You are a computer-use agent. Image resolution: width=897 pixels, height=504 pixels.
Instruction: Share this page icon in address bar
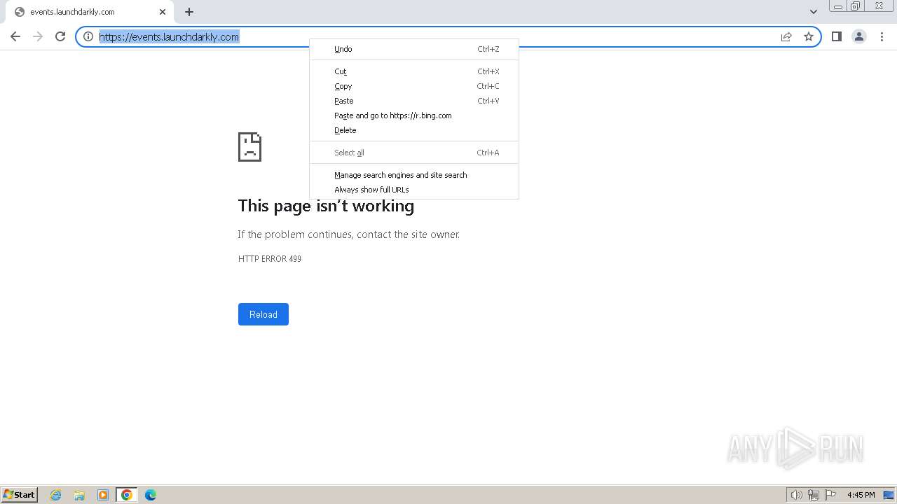pyautogui.click(x=786, y=36)
